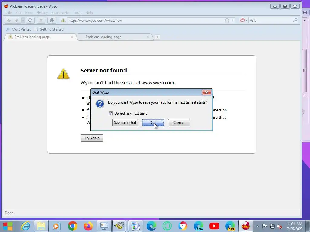Bookmark this page with the star
Viewport: 310px width, 232px height.
pyautogui.click(x=227, y=20)
